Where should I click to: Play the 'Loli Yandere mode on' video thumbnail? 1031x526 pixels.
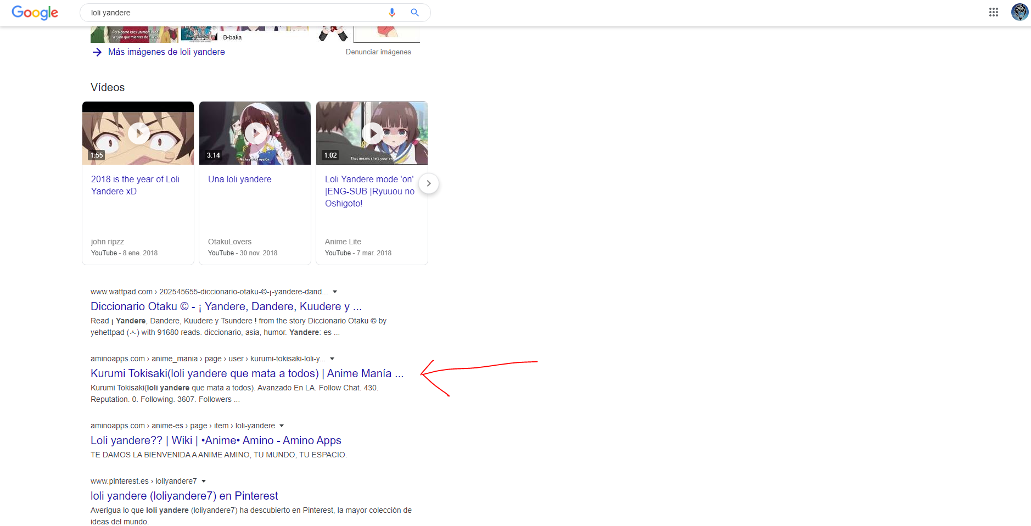372,133
